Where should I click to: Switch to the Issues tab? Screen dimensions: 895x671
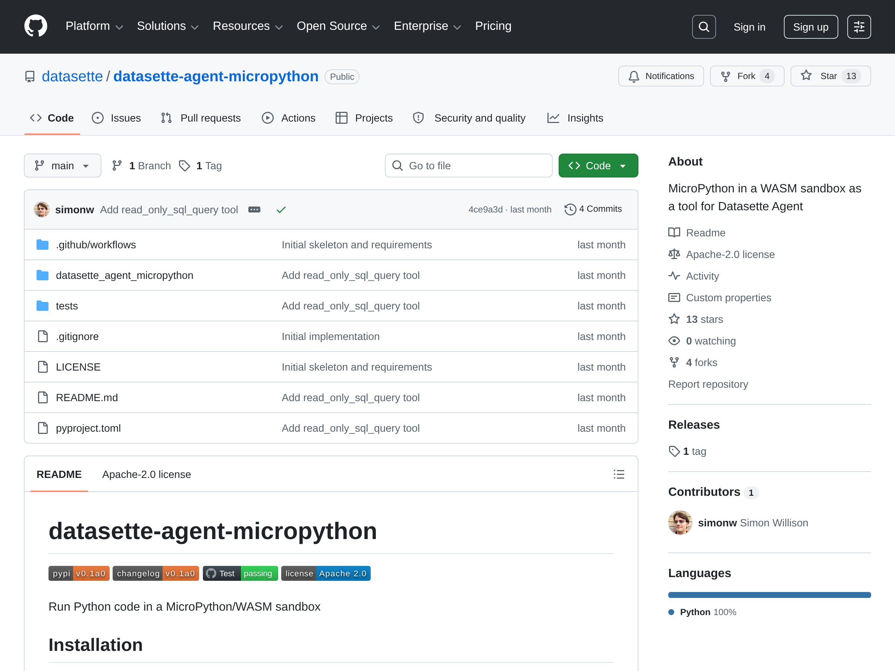click(x=116, y=118)
